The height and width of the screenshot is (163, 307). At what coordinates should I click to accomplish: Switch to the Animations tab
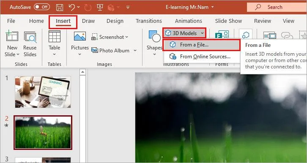pos(189,21)
